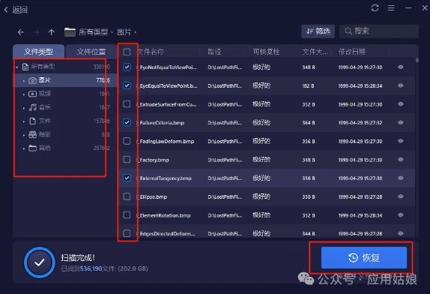
Task: Select the 音乐 music note category
Action: point(33,107)
